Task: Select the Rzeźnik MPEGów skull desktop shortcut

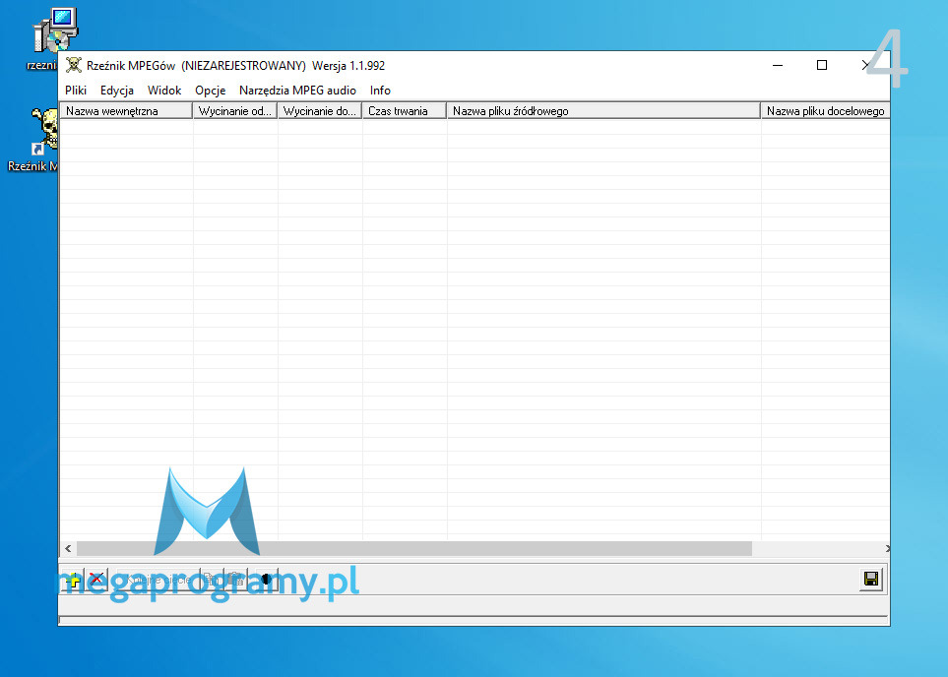Action: pyautogui.click(x=33, y=139)
